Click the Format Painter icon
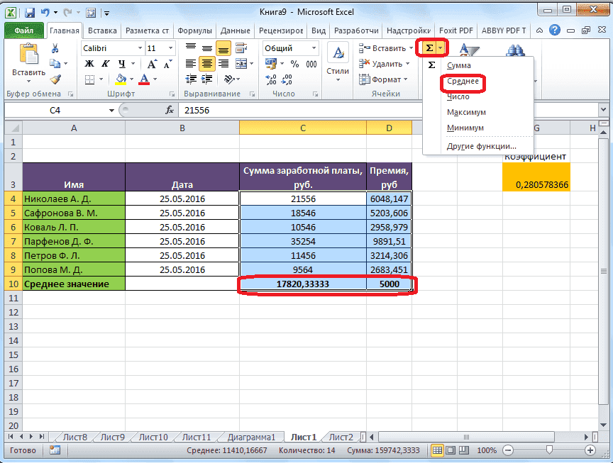Screen dimensions: 613x463 pyautogui.click(x=54, y=79)
